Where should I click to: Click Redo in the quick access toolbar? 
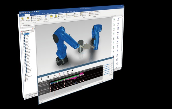pyautogui.click(x=36, y=12)
